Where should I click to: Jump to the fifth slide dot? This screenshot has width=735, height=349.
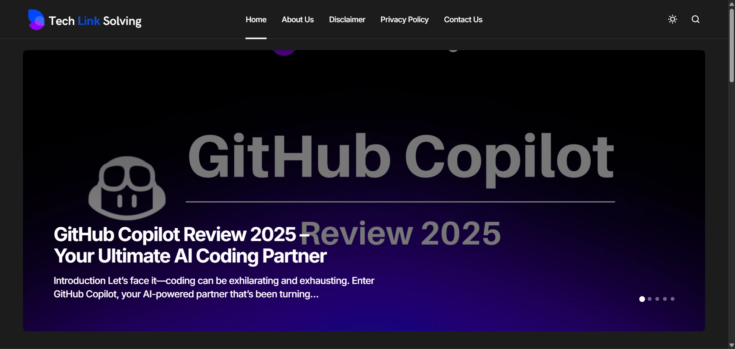[x=673, y=299]
